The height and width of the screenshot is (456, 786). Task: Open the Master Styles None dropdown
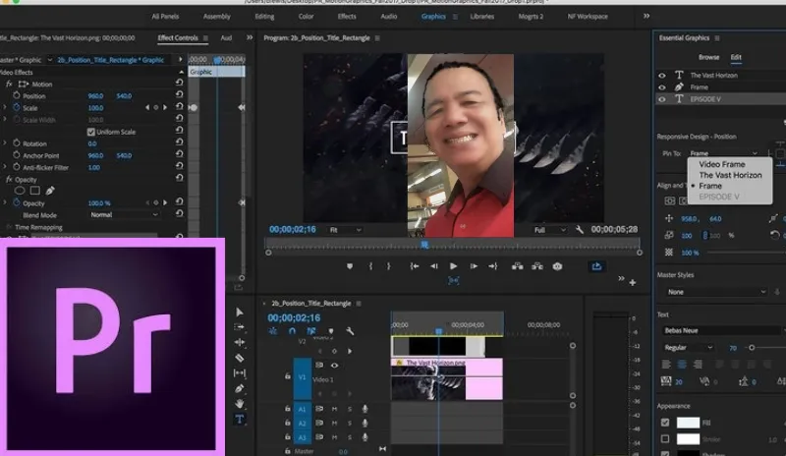(x=716, y=292)
